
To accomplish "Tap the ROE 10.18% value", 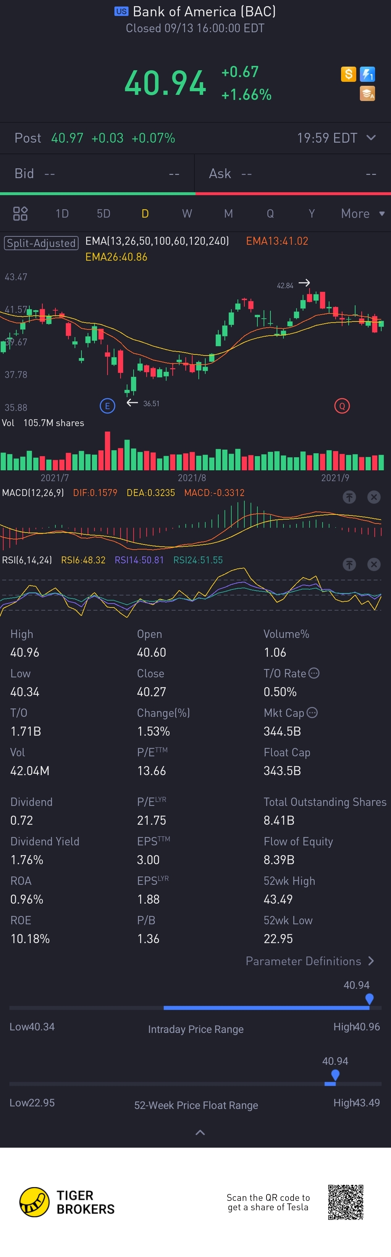I will tap(30, 938).
